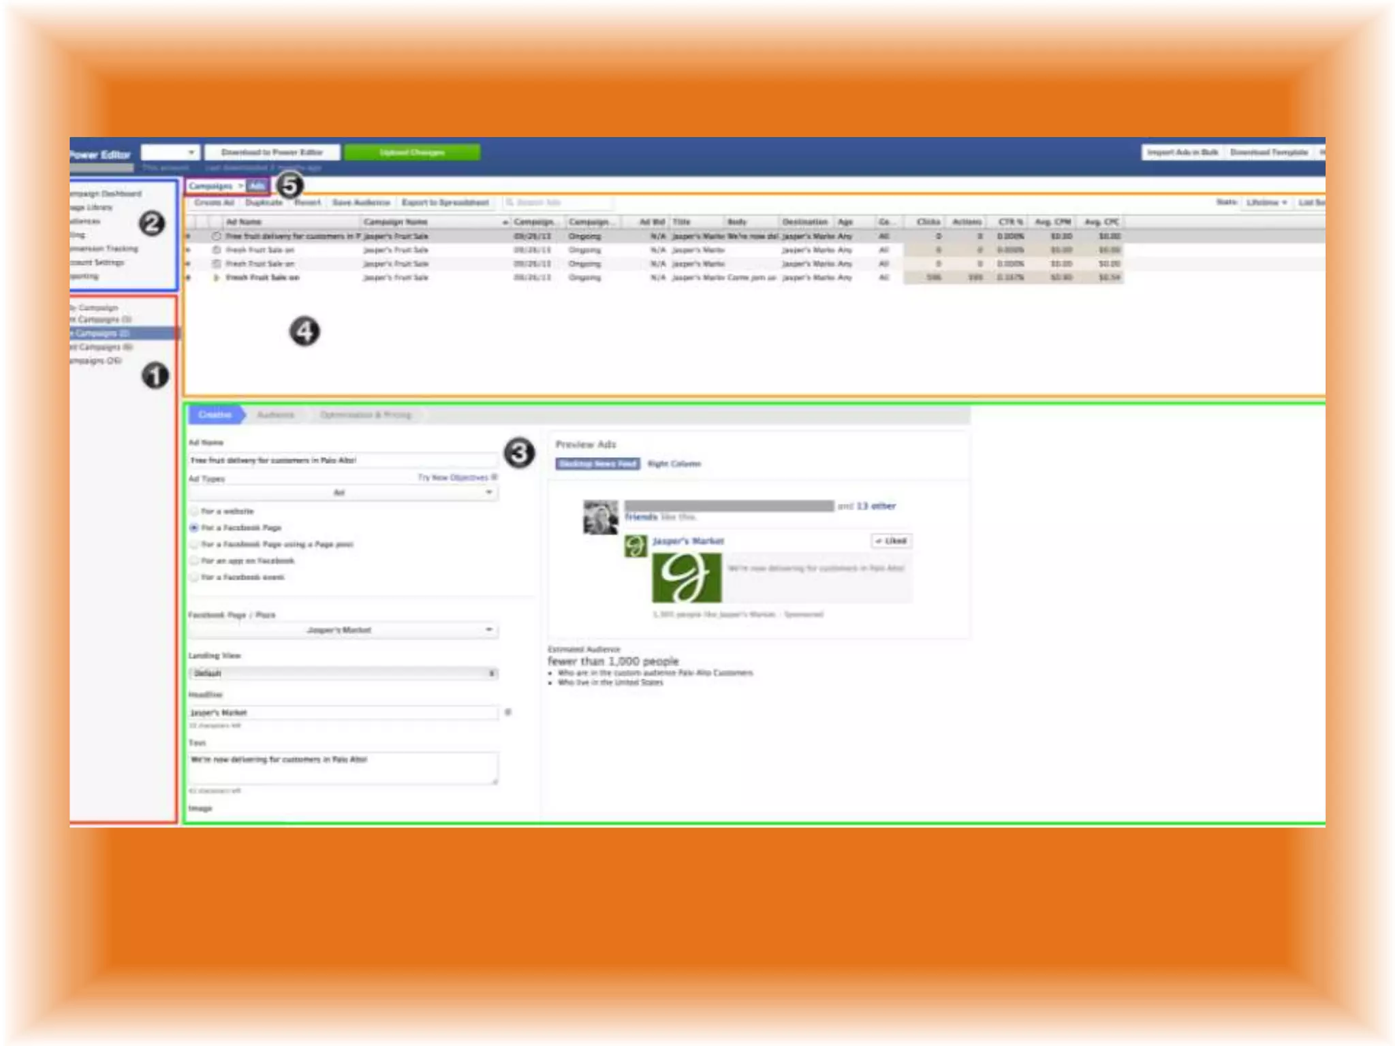Switch to Optimization & Pricing tab
1395x1046 pixels.
[366, 415]
